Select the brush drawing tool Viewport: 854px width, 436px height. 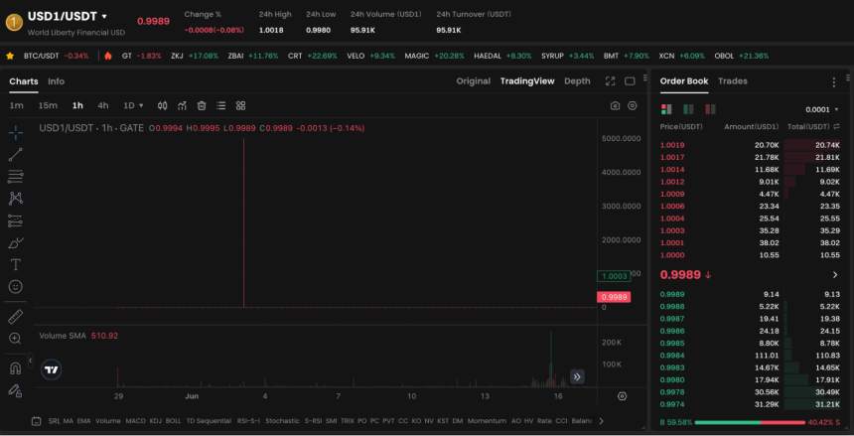click(x=16, y=242)
